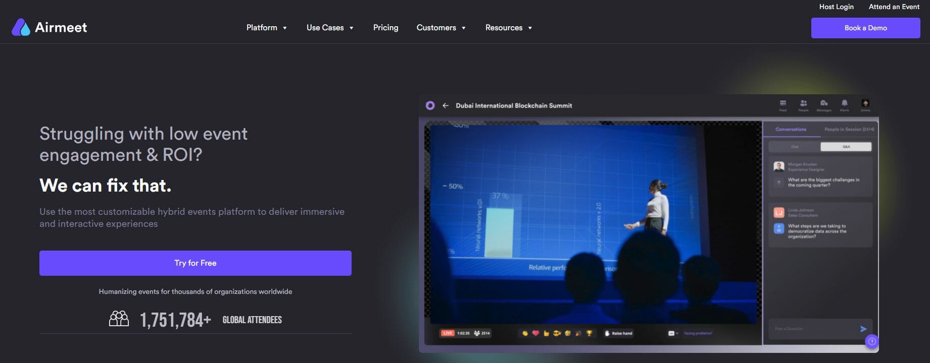Send a party popper reaction
930x363 pixels.
click(578, 333)
